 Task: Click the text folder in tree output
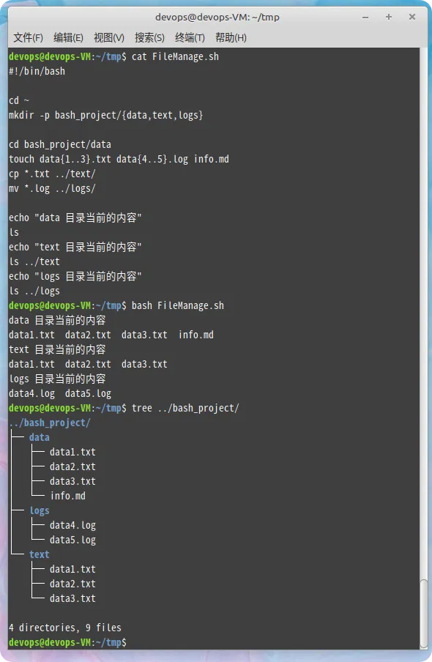click(x=40, y=554)
